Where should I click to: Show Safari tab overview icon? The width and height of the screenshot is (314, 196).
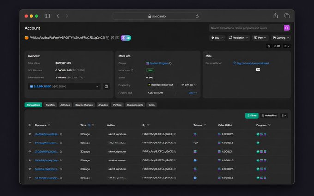(x=287, y=16)
